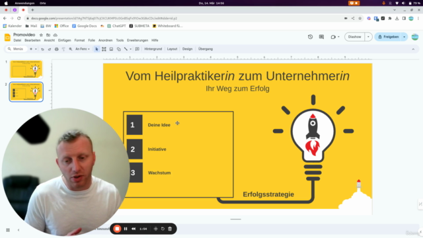Click the redo arrow icon
Screen dimensions: 423x238
50,49
